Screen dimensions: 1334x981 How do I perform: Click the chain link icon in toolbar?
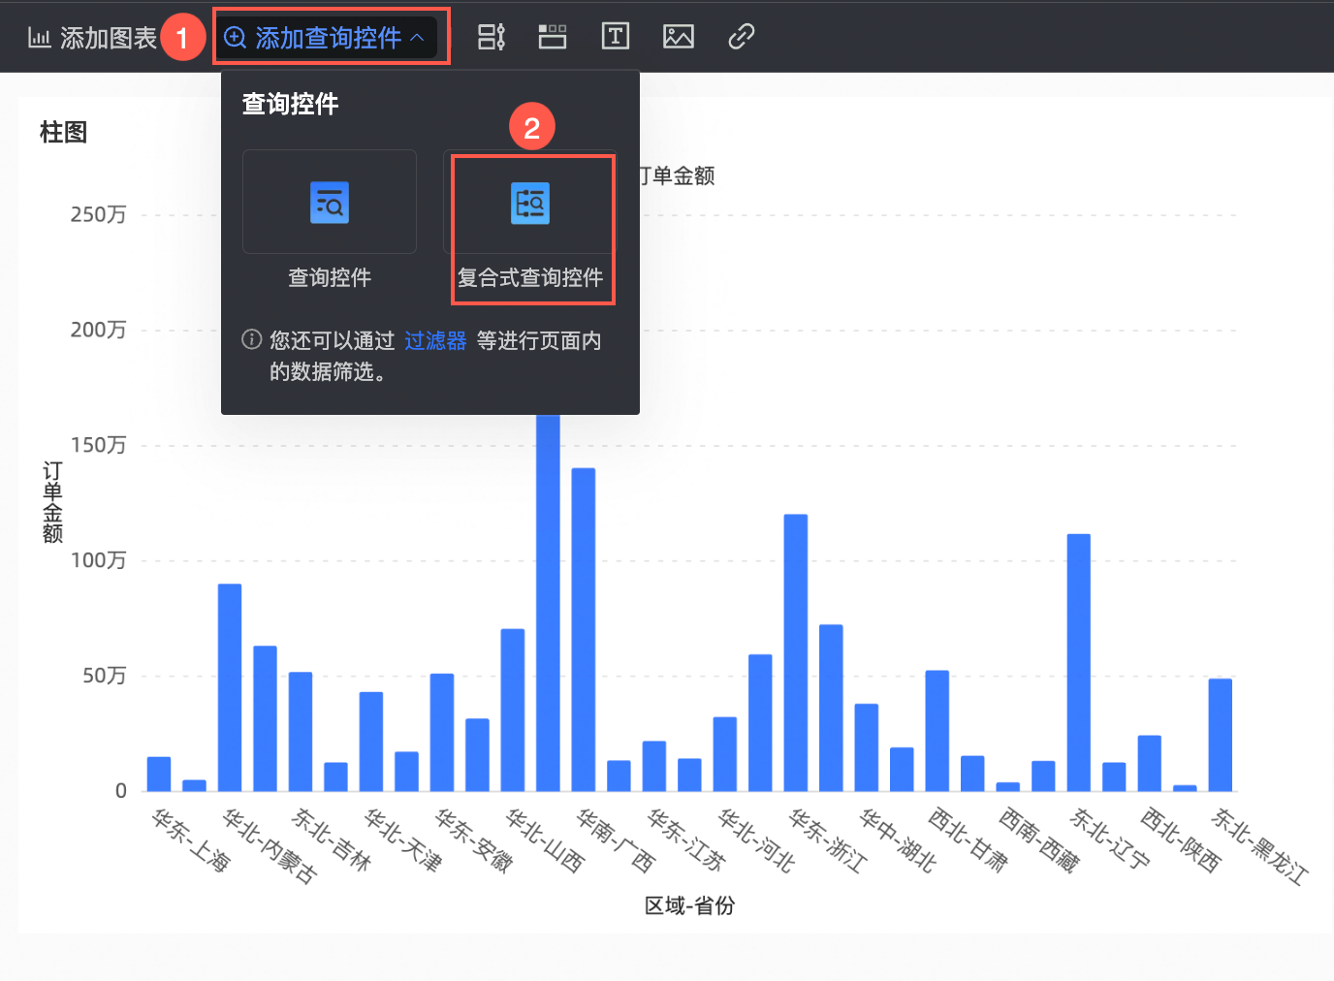click(x=742, y=37)
